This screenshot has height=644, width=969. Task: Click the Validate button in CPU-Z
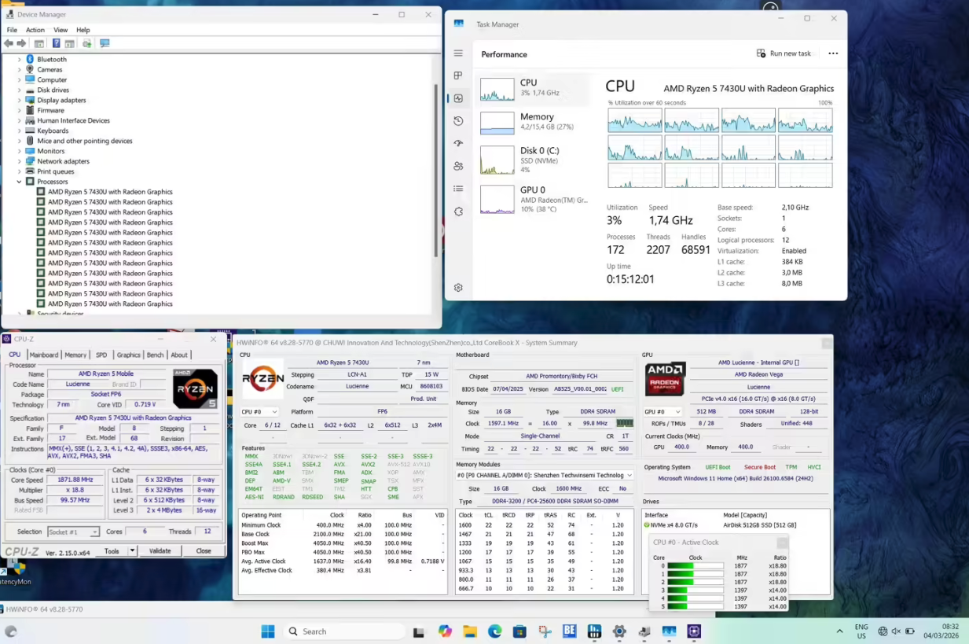pos(160,551)
